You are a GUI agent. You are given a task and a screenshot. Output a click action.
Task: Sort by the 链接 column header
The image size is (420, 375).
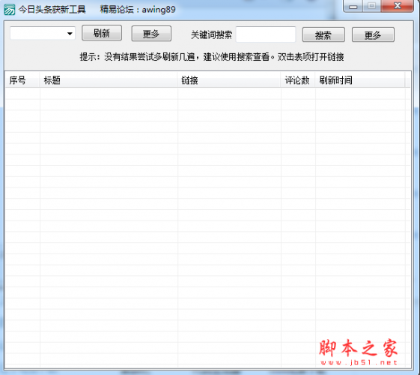[229, 80]
